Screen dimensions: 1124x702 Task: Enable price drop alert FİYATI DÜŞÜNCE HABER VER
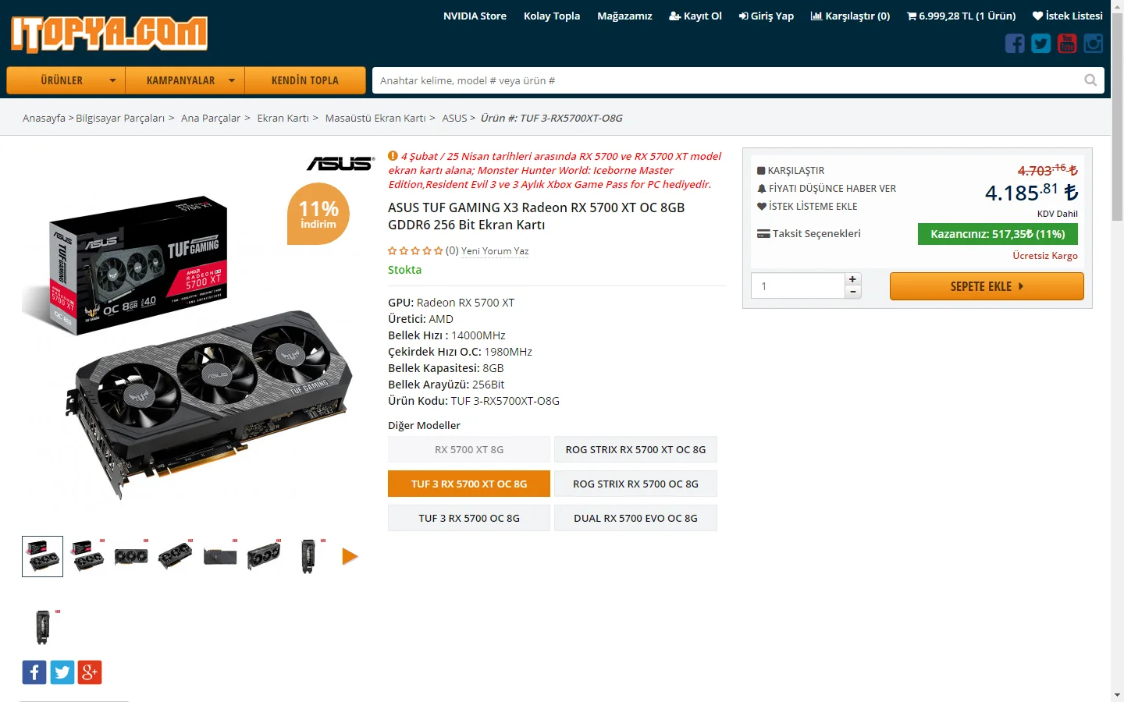(827, 189)
